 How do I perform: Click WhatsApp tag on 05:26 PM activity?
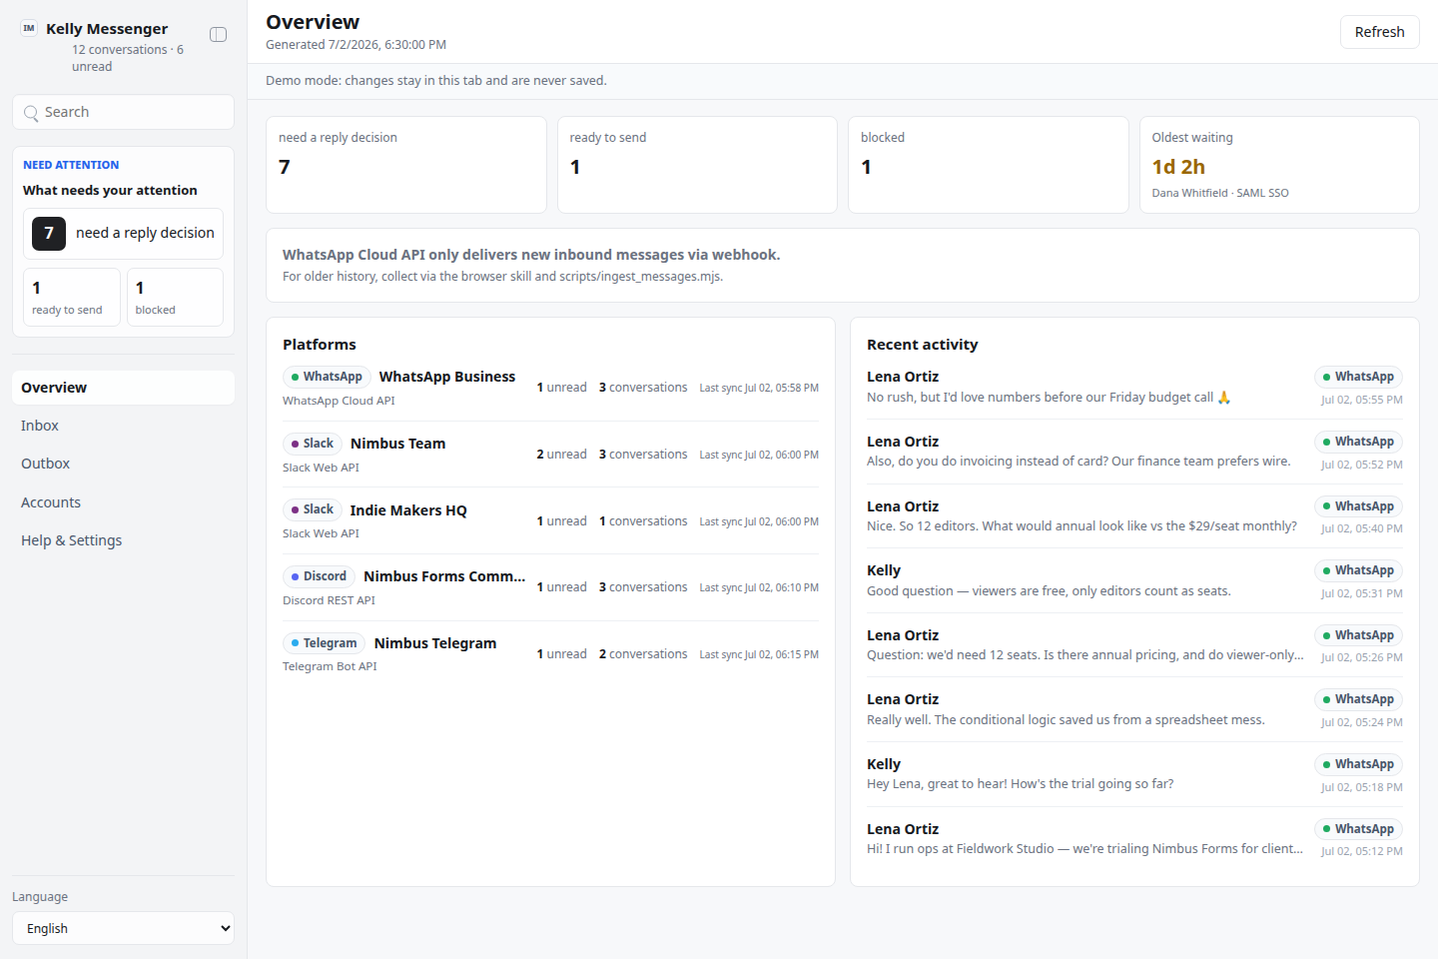1358,635
